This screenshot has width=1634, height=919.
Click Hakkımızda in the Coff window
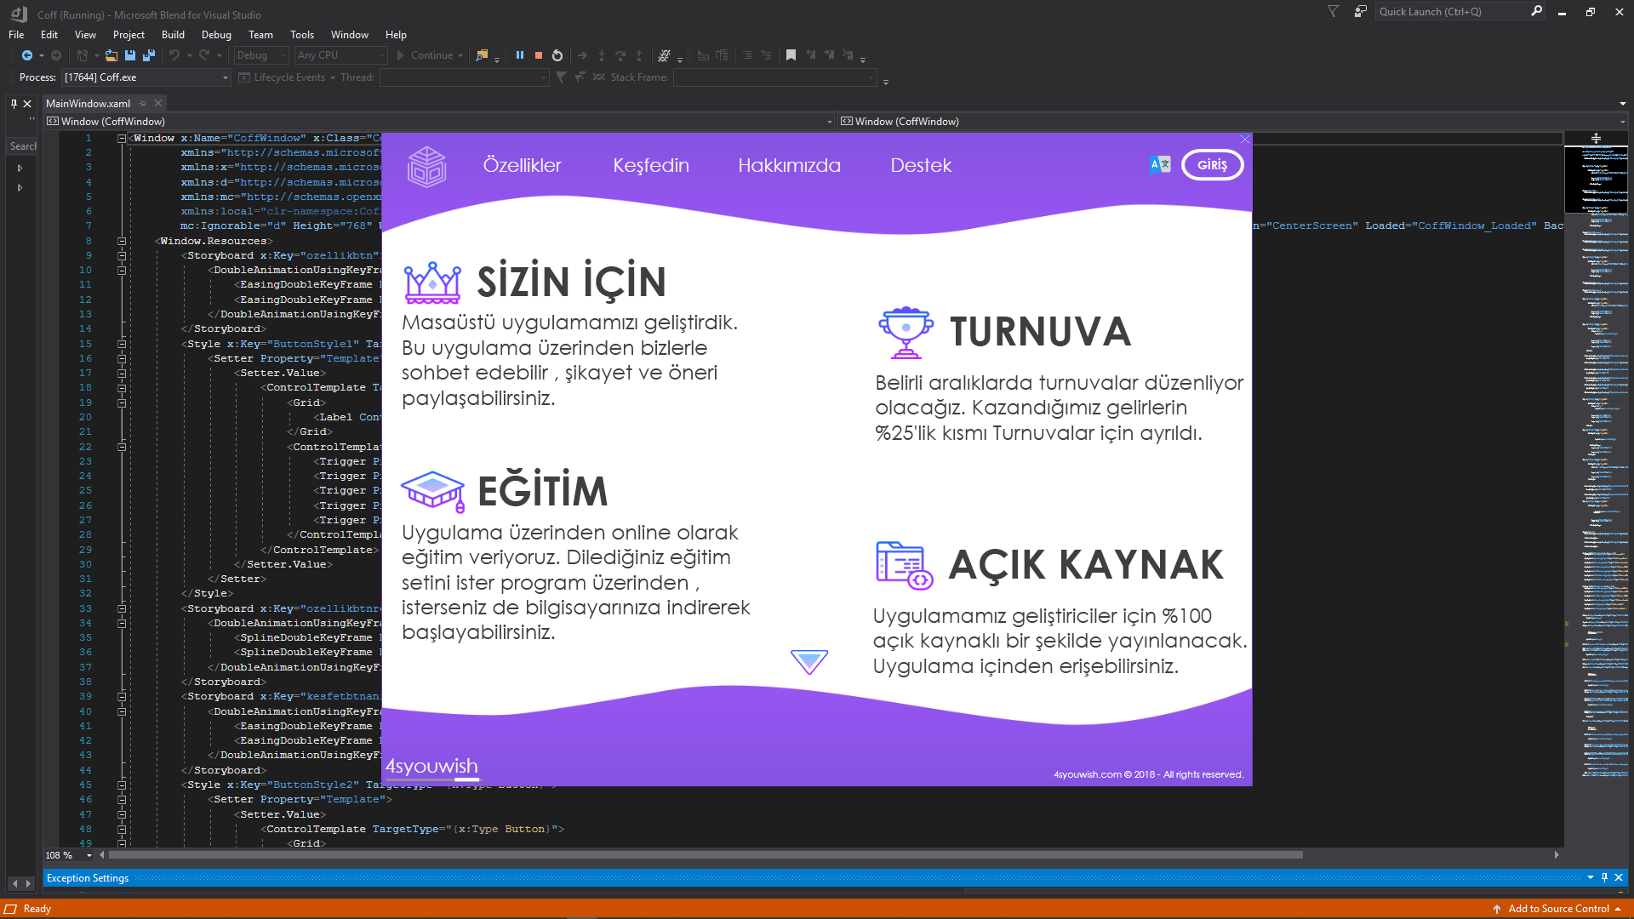pyautogui.click(x=789, y=165)
